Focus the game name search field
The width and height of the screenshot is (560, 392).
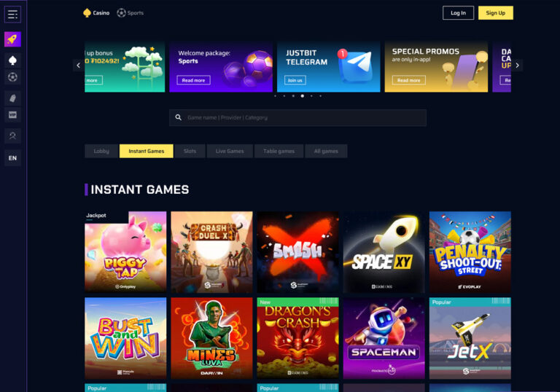coord(297,117)
